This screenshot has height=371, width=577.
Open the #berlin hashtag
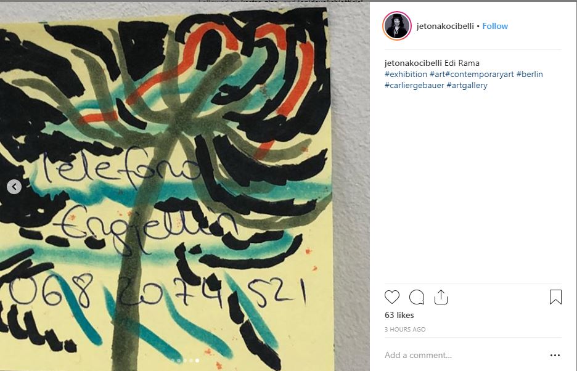click(x=530, y=74)
